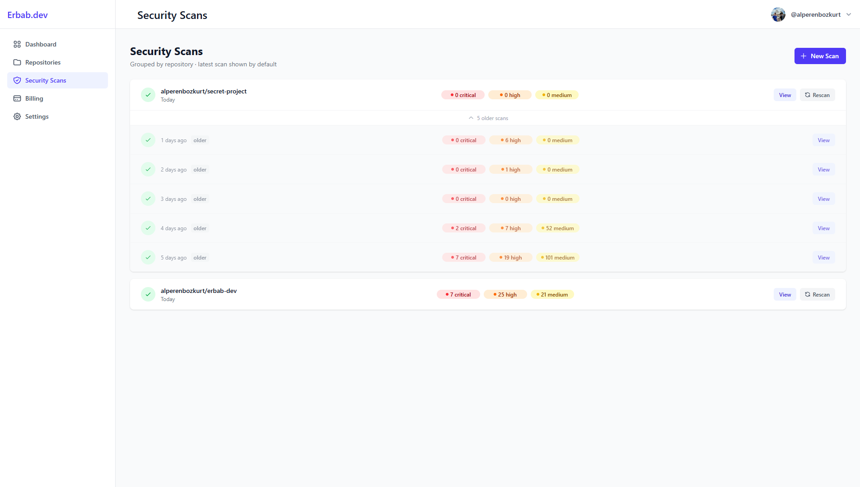
Task: Click green check icon on 5 days ago scan
Action: pyautogui.click(x=148, y=257)
